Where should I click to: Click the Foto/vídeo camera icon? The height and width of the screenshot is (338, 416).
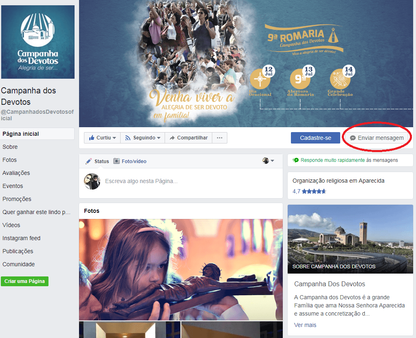pyautogui.click(x=117, y=161)
